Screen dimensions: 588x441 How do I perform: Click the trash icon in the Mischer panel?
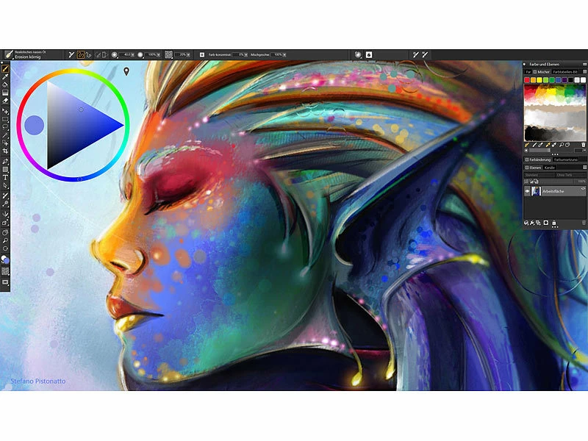583,145
